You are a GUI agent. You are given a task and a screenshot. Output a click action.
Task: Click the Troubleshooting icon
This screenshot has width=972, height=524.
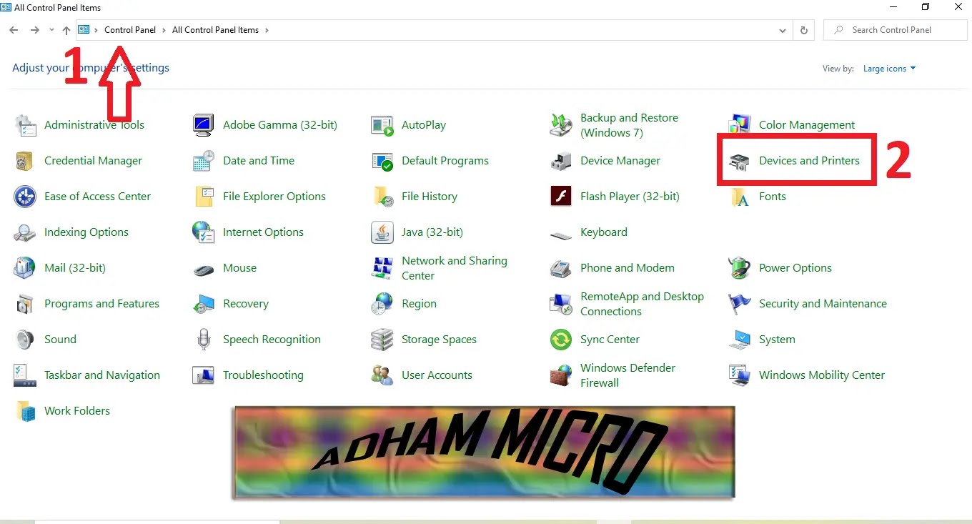[x=204, y=375]
